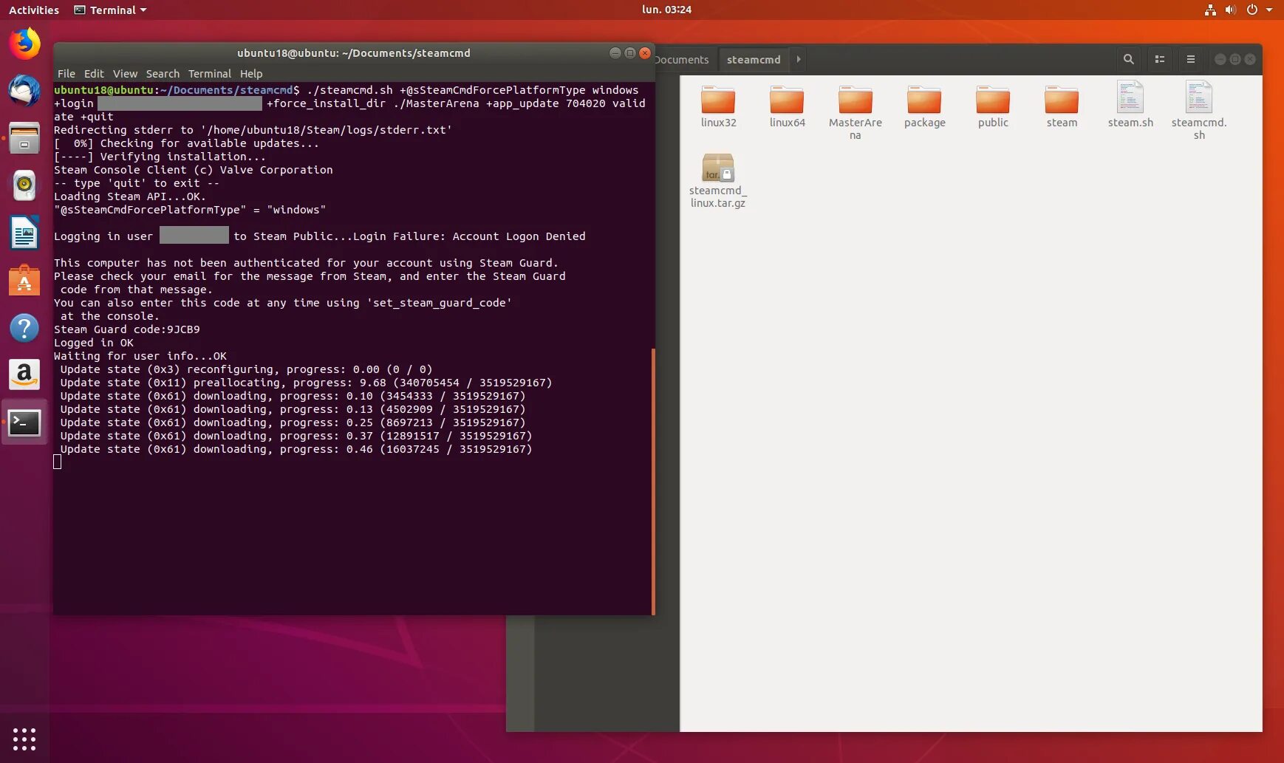Open Rhythmbox music player from dock
Image resolution: width=1284 pixels, height=763 pixels.
pos(24,185)
